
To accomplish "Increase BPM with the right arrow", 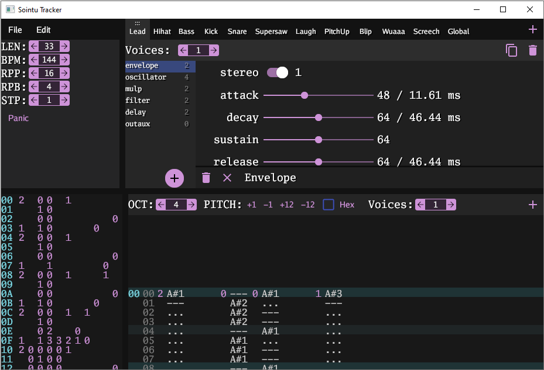I will [64, 60].
